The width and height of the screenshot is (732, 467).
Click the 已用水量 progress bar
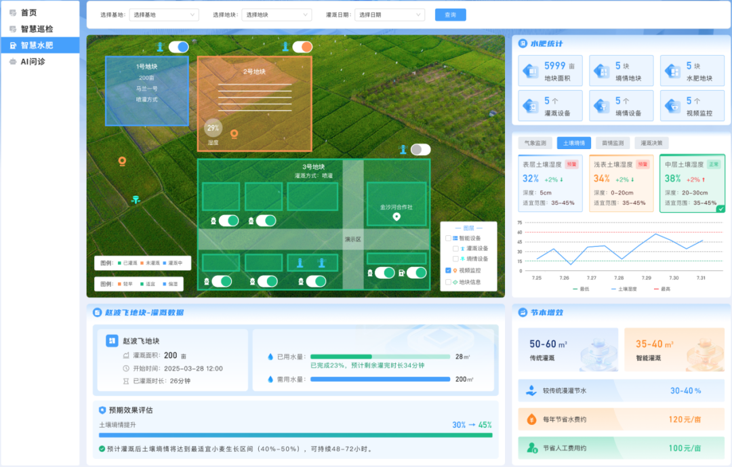pos(380,357)
